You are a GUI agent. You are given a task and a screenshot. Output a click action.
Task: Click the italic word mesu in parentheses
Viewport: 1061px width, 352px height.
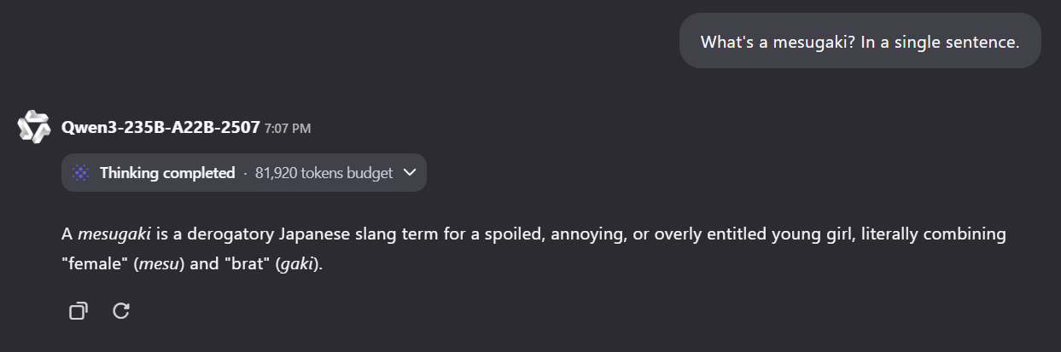coord(157,264)
